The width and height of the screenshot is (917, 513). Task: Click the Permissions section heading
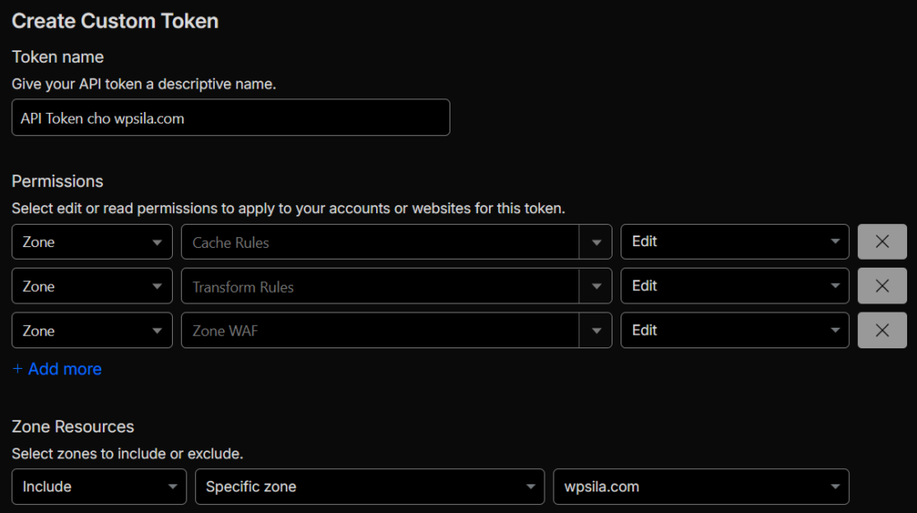pyautogui.click(x=57, y=182)
